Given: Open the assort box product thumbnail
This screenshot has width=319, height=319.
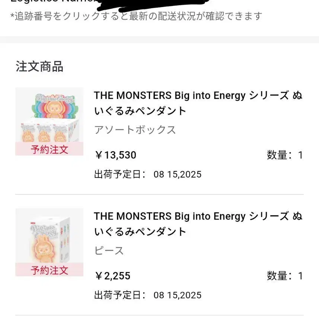Looking at the screenshot, I should coord(49,121).
